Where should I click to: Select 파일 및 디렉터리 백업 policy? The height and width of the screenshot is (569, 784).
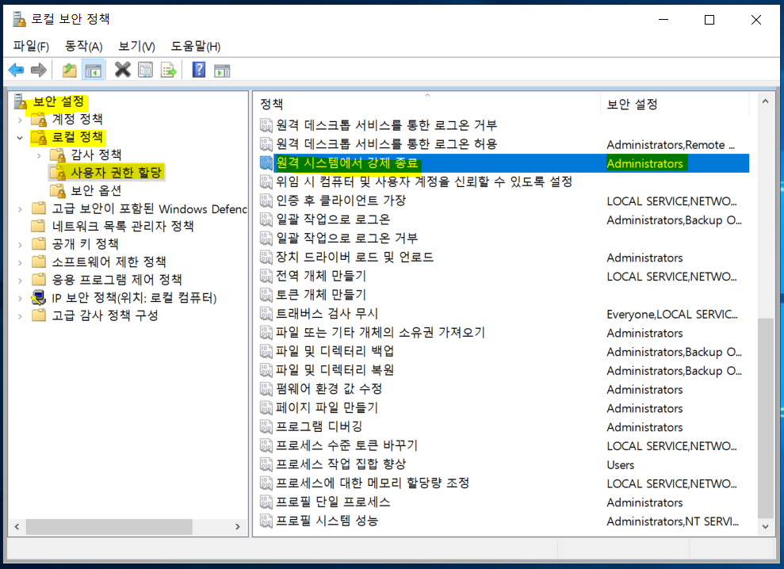[335, 351]
